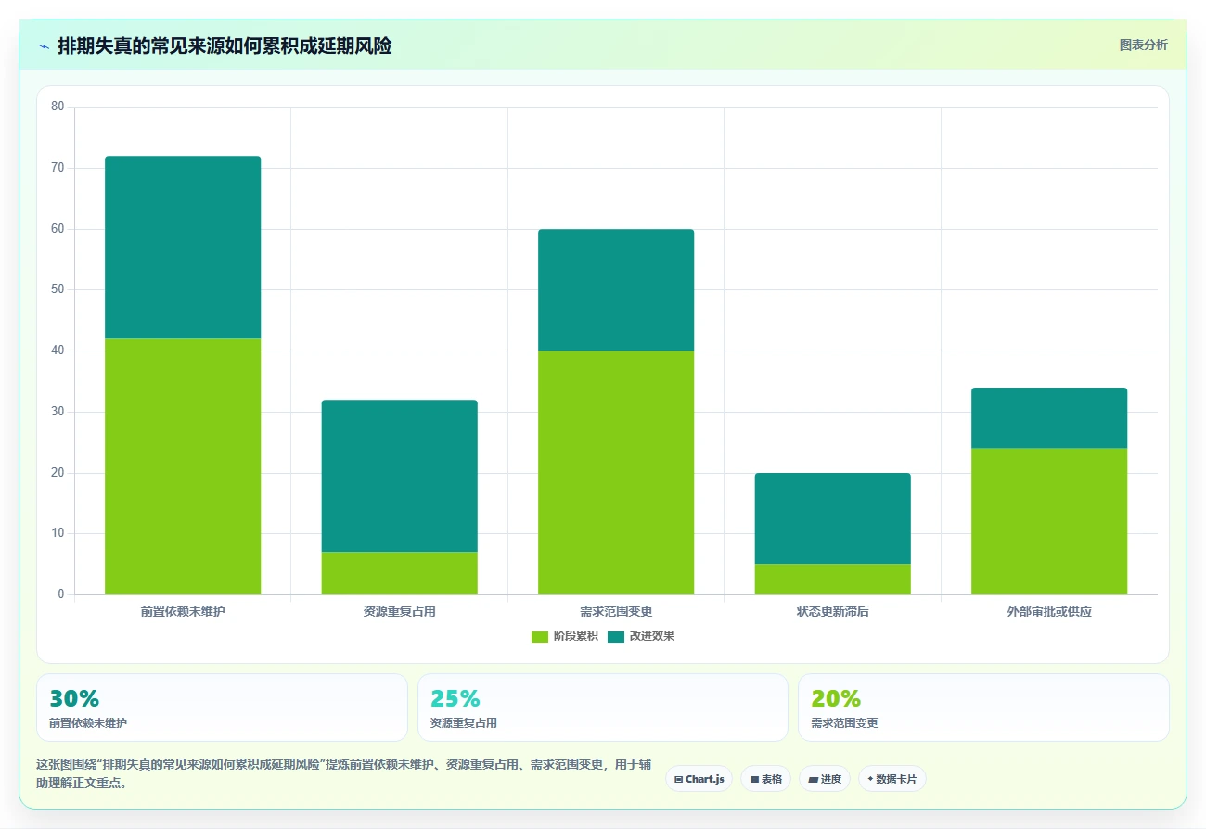The width and height of the screenshot is (1206, 829).
Task: Select the 进度 tag chip
Action: [x=824, y=779]
